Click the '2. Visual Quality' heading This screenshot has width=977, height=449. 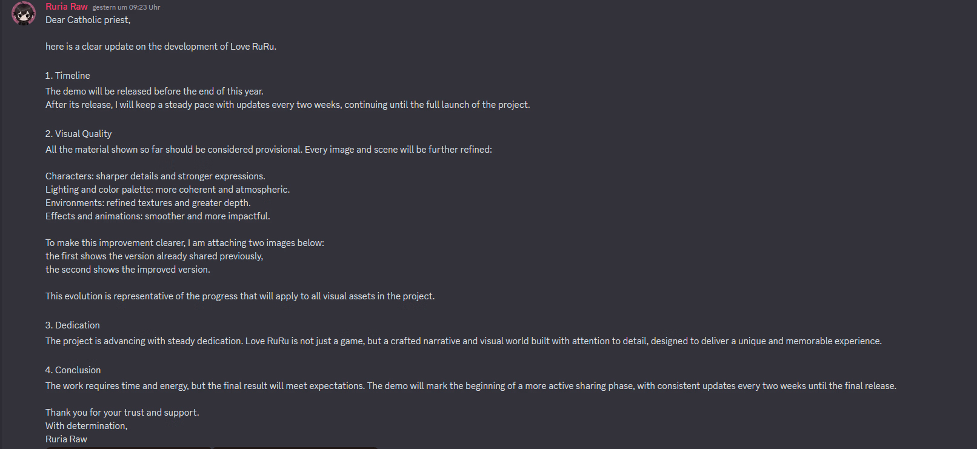click(x=78, y=134)
